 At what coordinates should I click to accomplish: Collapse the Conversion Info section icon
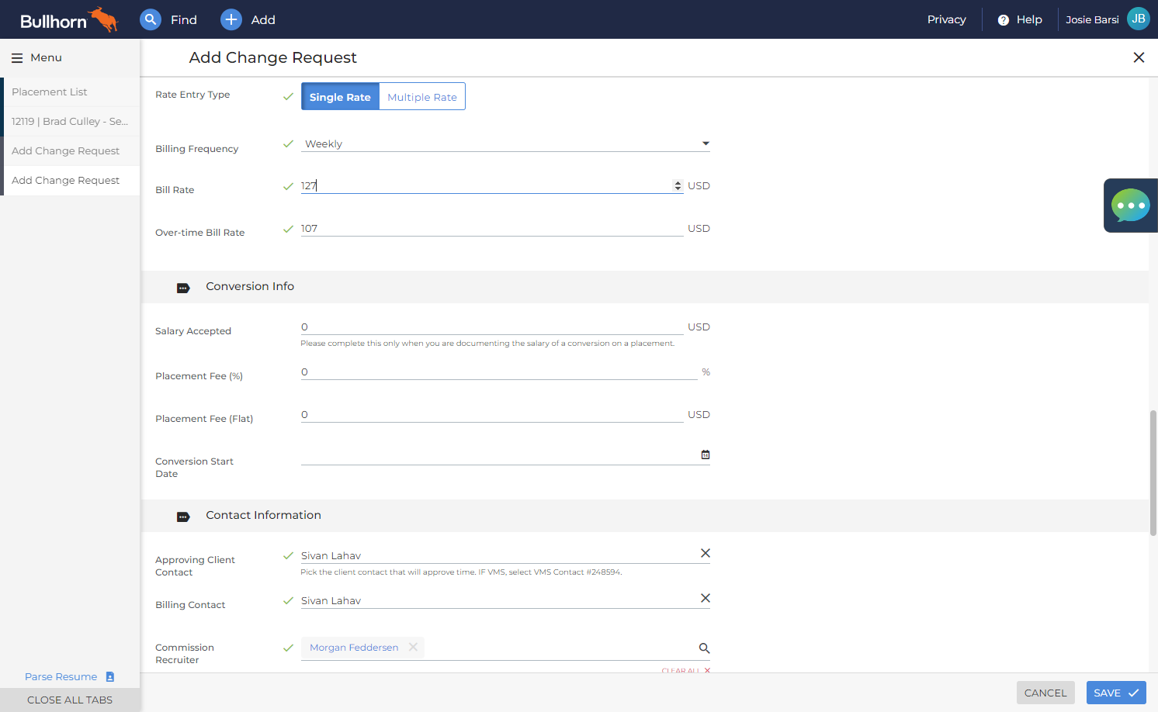[x=183, y=288]
